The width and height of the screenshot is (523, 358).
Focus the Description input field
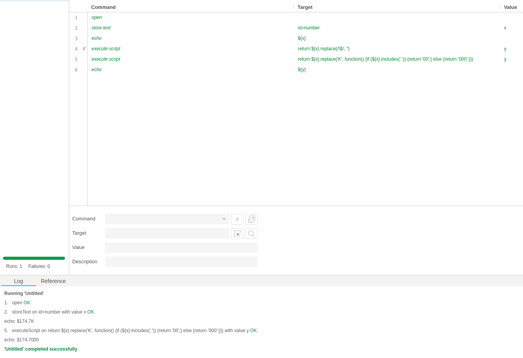pos(181,262)
